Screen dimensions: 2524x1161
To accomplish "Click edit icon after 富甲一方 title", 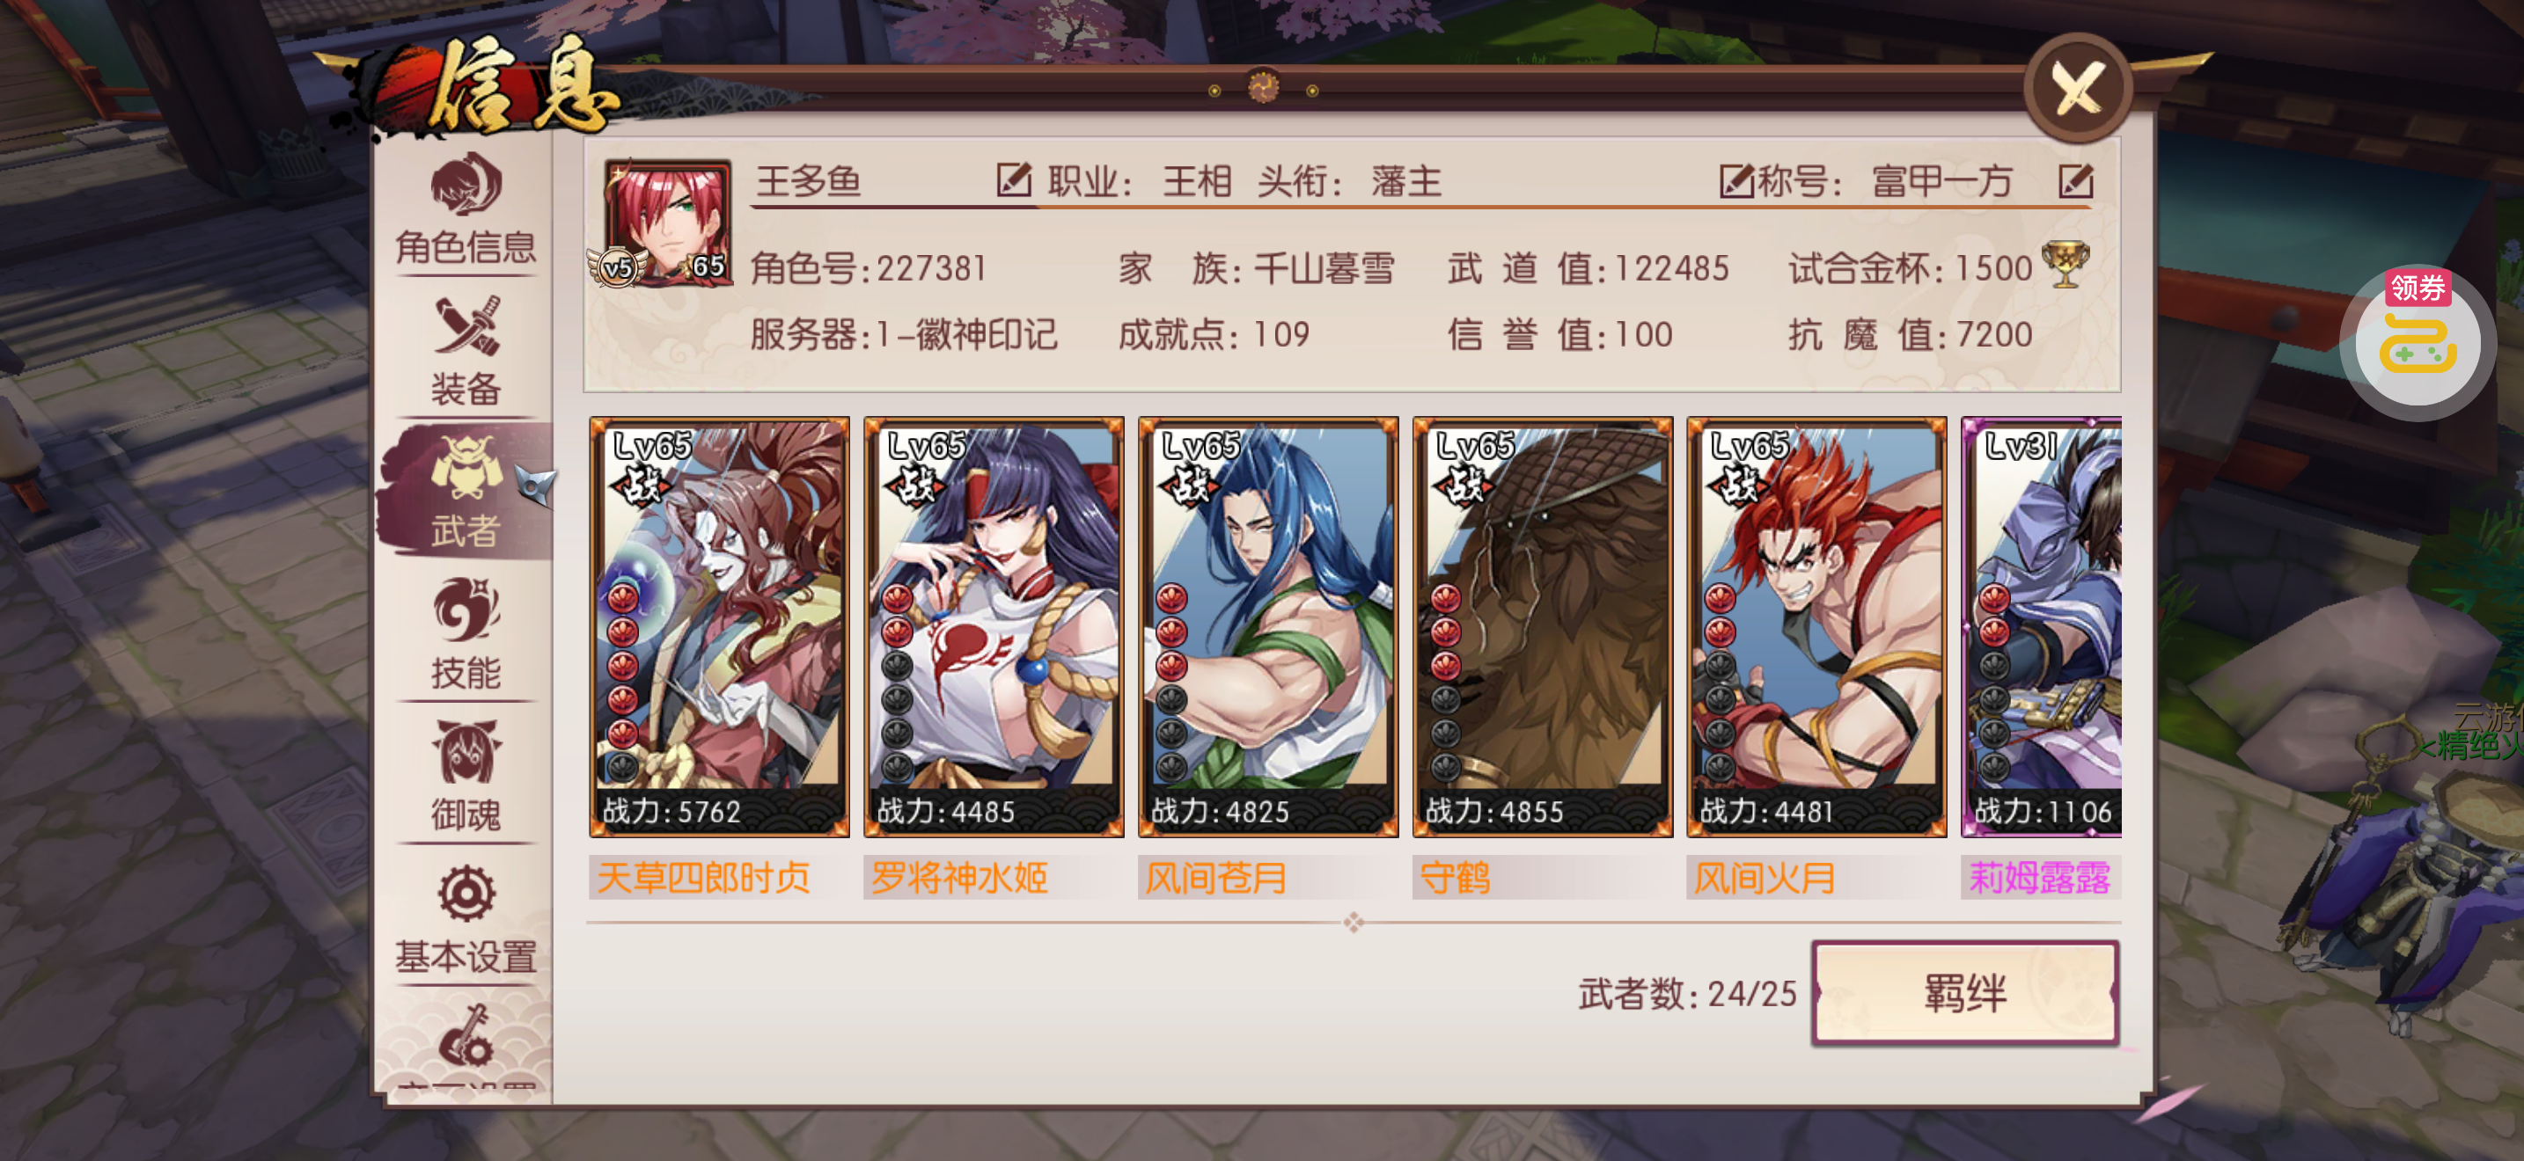I will point(2075,180).
